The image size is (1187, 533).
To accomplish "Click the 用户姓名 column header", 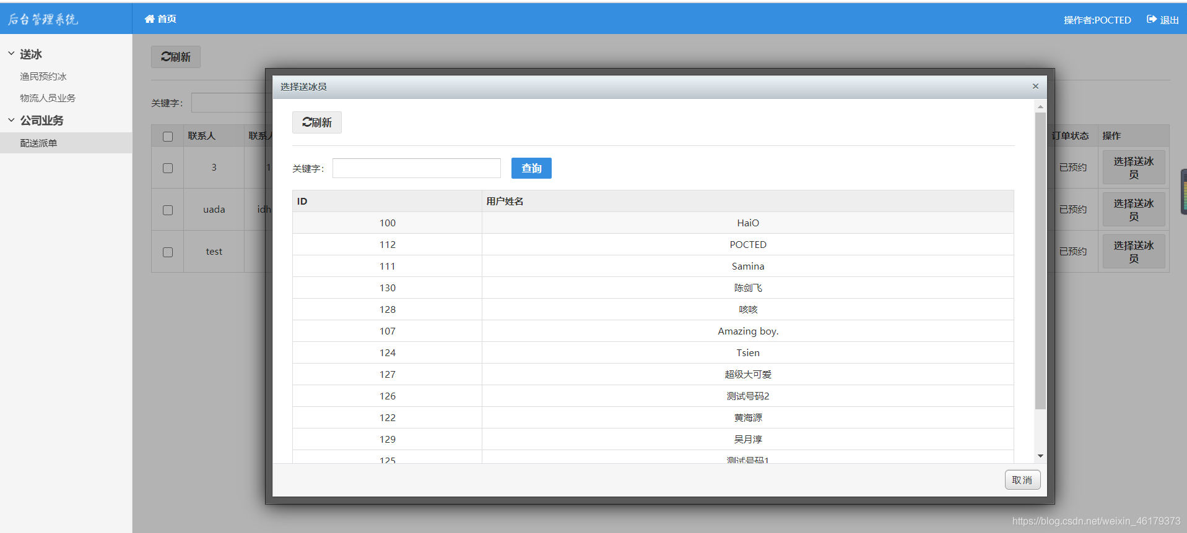I will point(748,201).
